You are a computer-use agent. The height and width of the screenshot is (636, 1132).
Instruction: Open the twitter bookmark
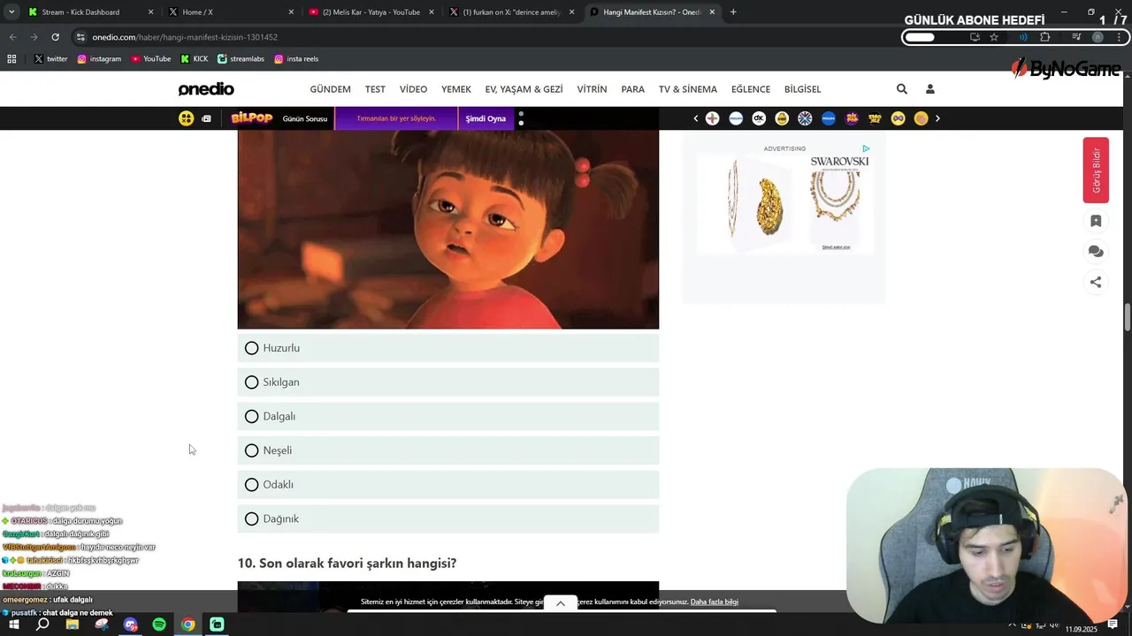[x=50, y=59]
